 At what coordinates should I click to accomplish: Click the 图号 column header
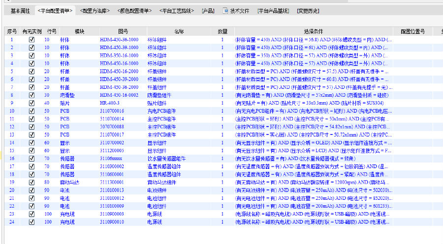coord(123,31)
